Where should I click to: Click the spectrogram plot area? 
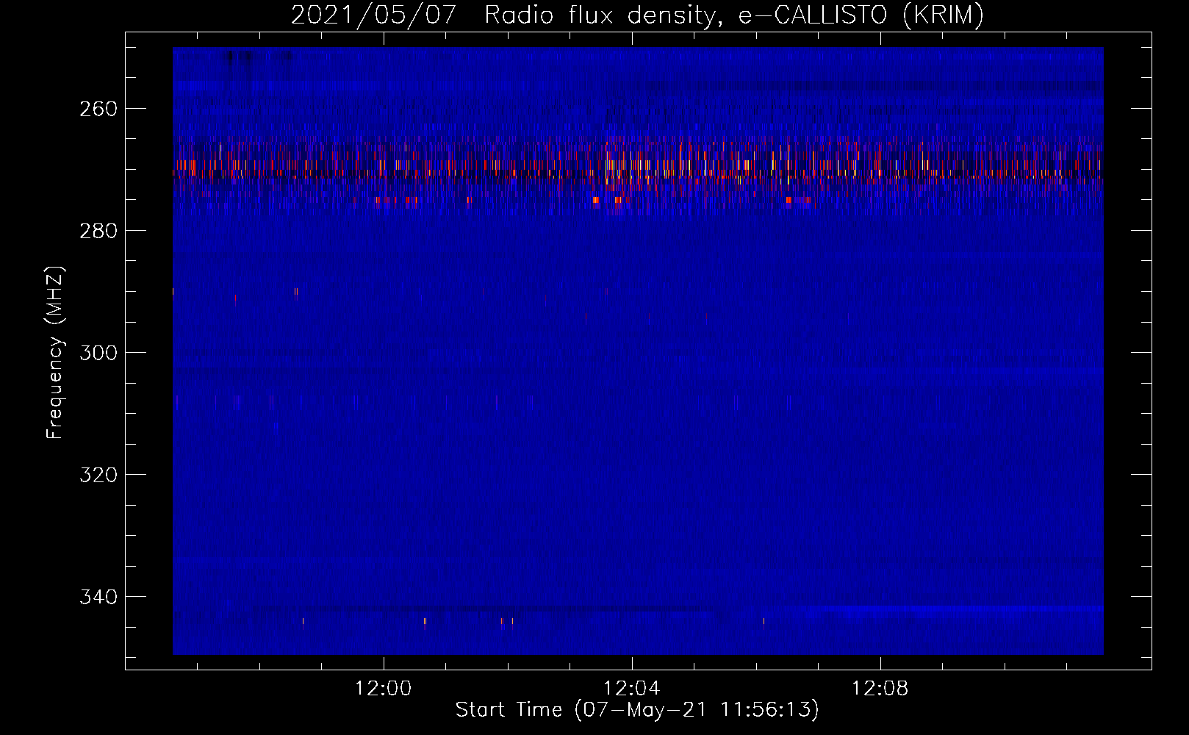(638, 351)
